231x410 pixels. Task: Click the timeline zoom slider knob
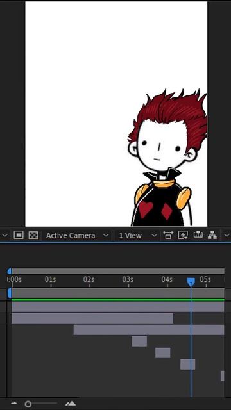(28, 404)
